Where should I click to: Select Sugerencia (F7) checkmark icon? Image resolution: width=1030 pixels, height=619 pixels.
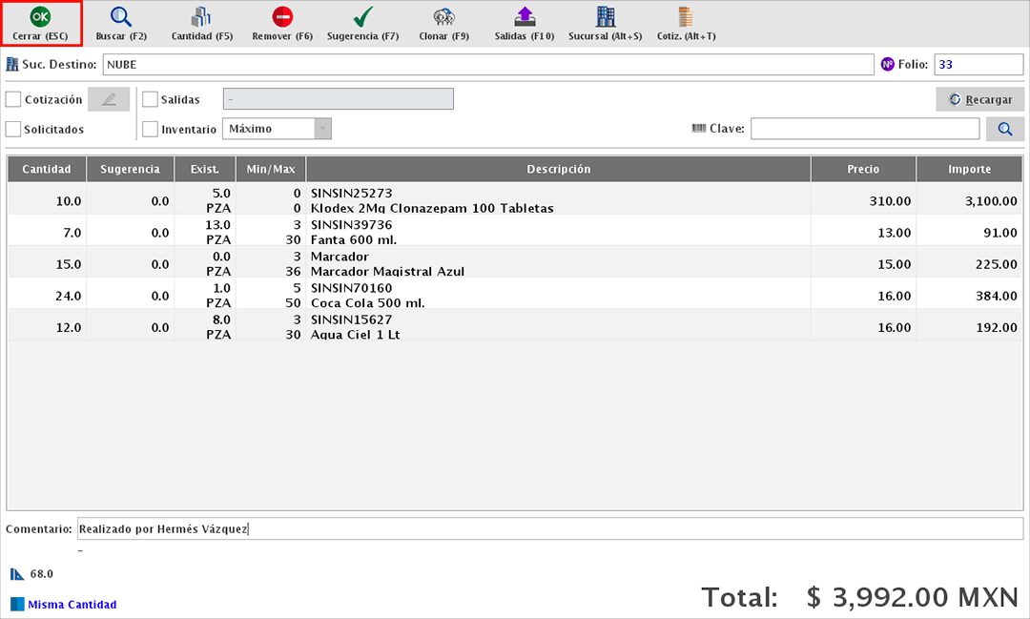click(x=362, y=17)
